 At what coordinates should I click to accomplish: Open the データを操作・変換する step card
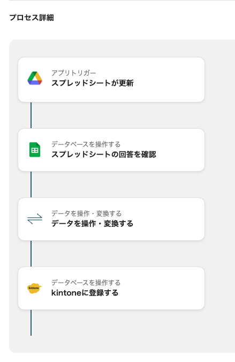[x=111, y=219]
